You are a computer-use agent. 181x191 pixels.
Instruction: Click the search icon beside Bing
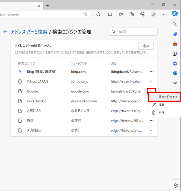[x=20, y=72]
